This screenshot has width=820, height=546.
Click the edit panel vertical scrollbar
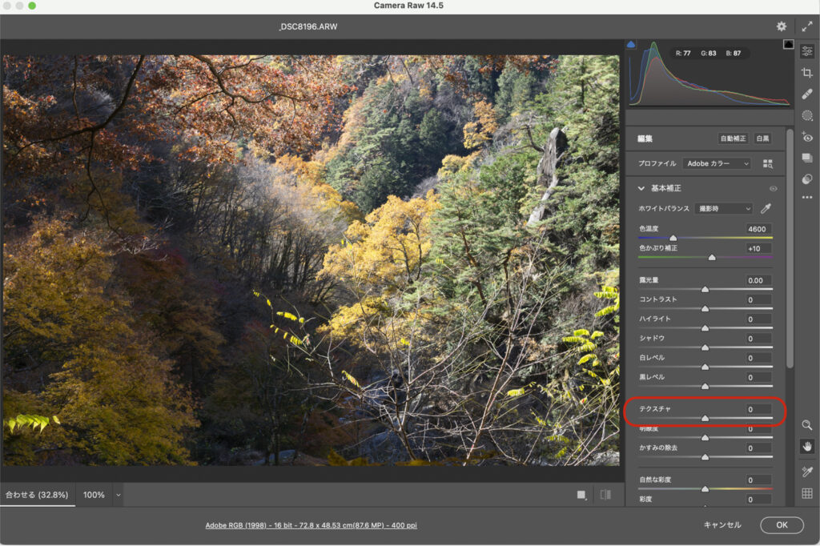(x=790, y=248)
